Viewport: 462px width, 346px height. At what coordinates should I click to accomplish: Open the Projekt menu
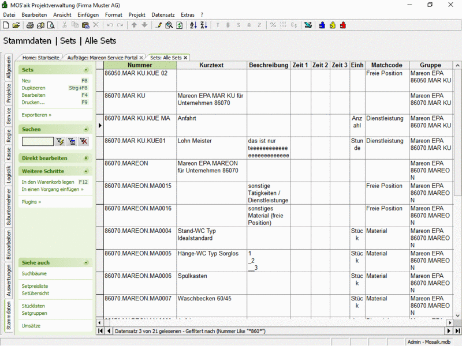pos(137,15)
